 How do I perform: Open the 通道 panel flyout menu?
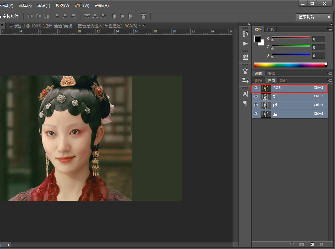(329, 80)
